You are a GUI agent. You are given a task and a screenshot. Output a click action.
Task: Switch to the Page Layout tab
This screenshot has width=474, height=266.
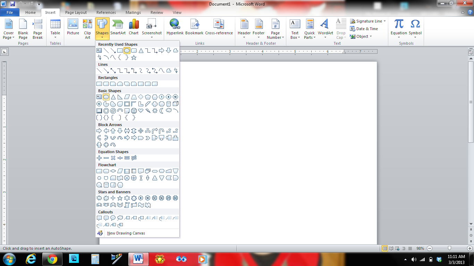point(76,12)
